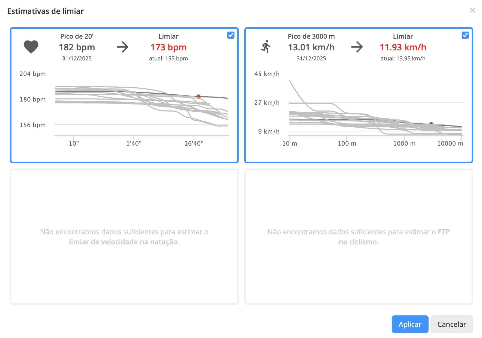Image resolution: width=482 pixels, height=338 pixels.
Task: Click the empty swimming threshold card
Action: pos(124,237)
